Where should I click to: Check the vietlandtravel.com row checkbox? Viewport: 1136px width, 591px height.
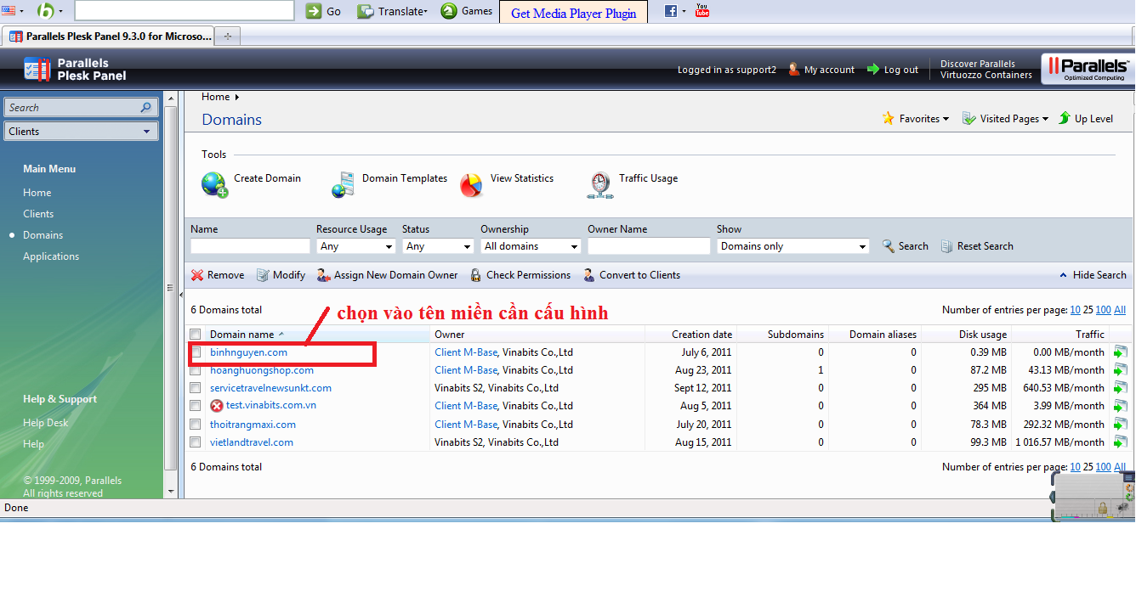pyautogui.click(x=196, y=442)
